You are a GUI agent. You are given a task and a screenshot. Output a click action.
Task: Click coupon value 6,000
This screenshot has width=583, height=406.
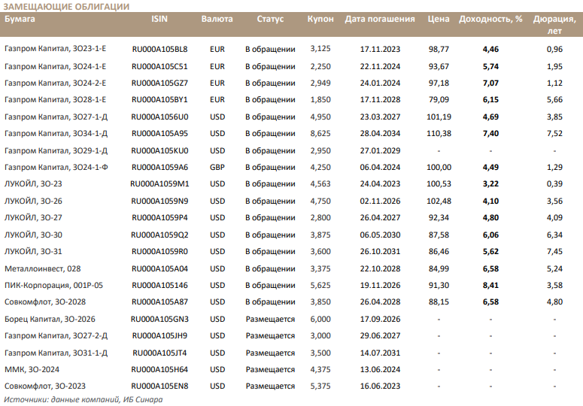(320, 320)
